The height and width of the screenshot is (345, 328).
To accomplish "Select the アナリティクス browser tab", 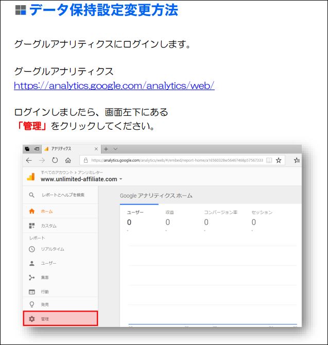I will 71,149.
